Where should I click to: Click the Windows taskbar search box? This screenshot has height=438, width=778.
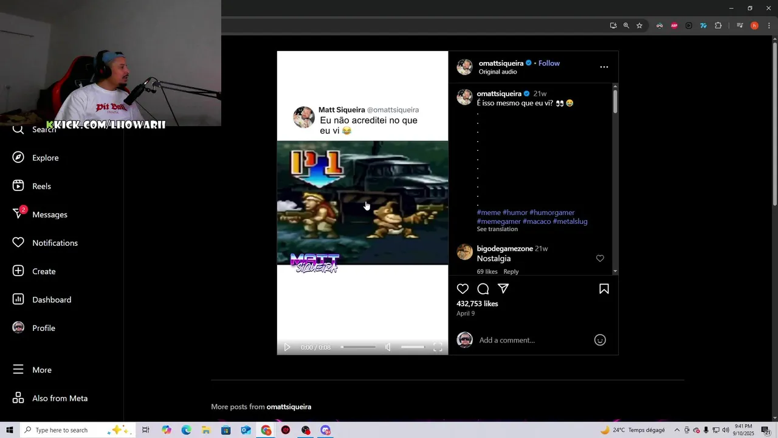[77, 430]
